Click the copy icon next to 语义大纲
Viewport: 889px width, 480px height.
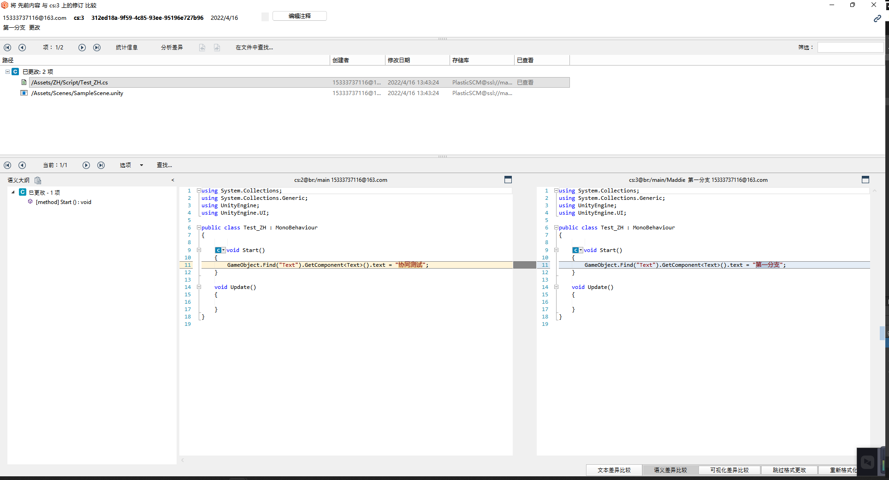point(38,180)
